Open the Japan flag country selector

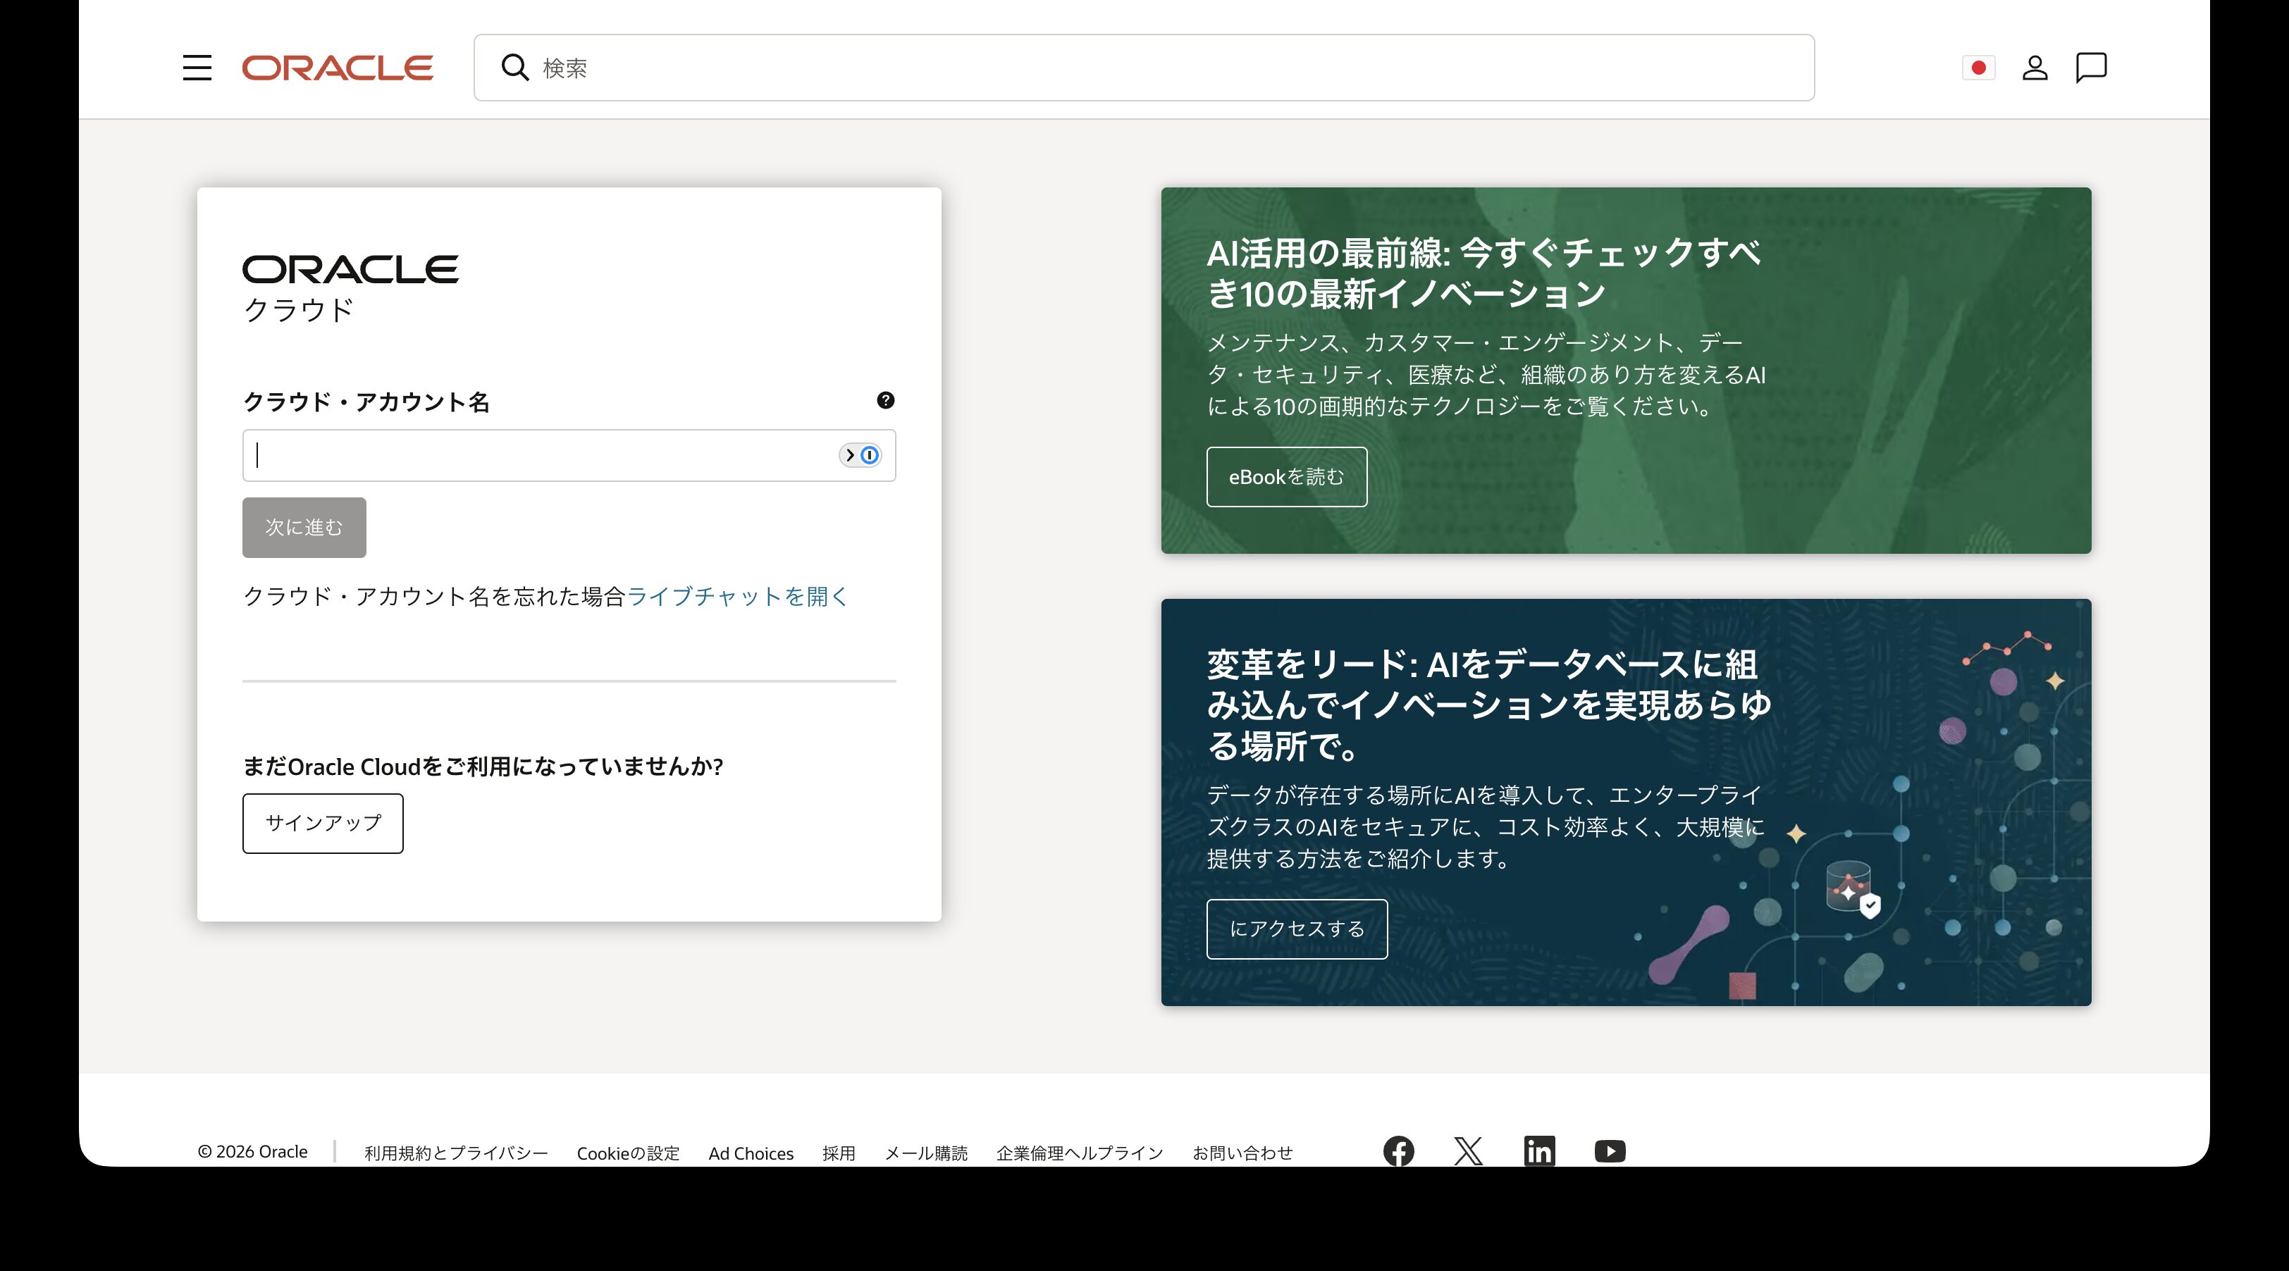pyautogui.click(x=1978, y=68)
